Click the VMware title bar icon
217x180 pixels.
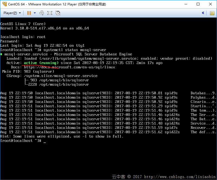point(4,4)
